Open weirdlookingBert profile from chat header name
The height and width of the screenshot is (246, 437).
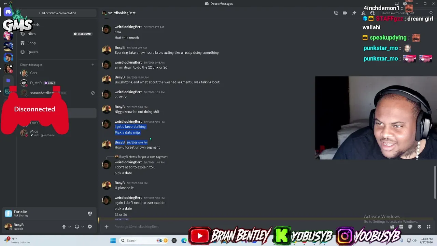point(122,13)
